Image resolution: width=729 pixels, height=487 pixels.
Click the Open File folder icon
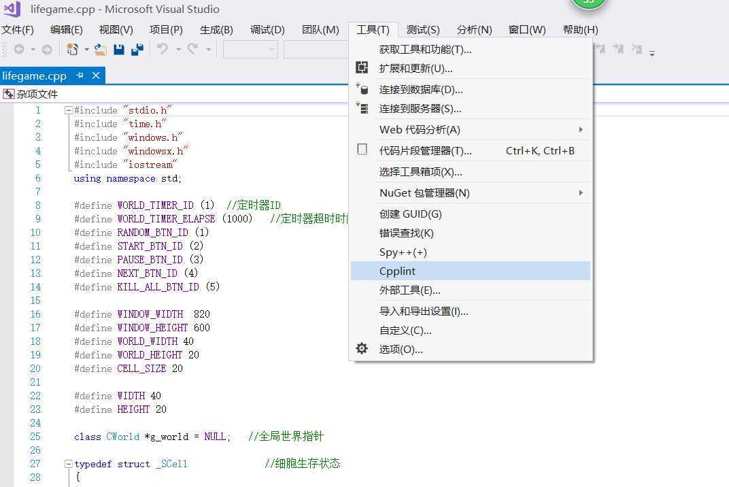pyautogui.click(x=101, y=49)
